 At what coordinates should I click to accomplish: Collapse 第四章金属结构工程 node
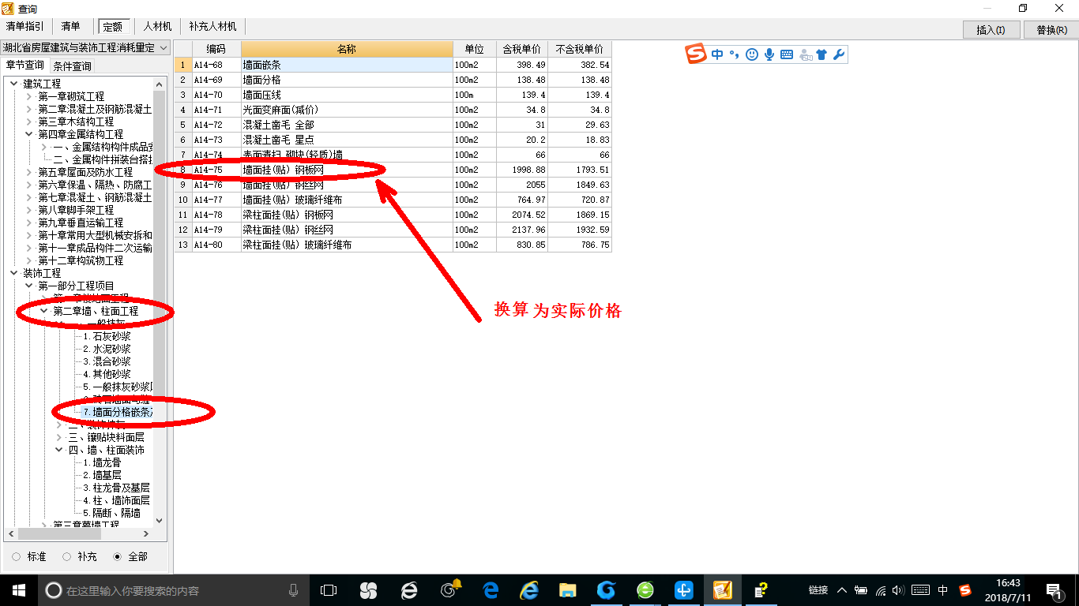(29, 134)
